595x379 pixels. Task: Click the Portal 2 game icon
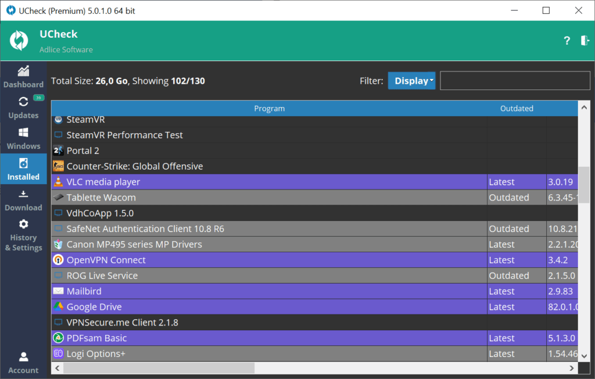tap(58, 151)
